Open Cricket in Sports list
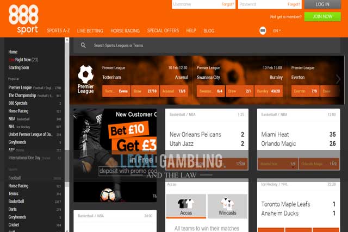 [35, 225]
